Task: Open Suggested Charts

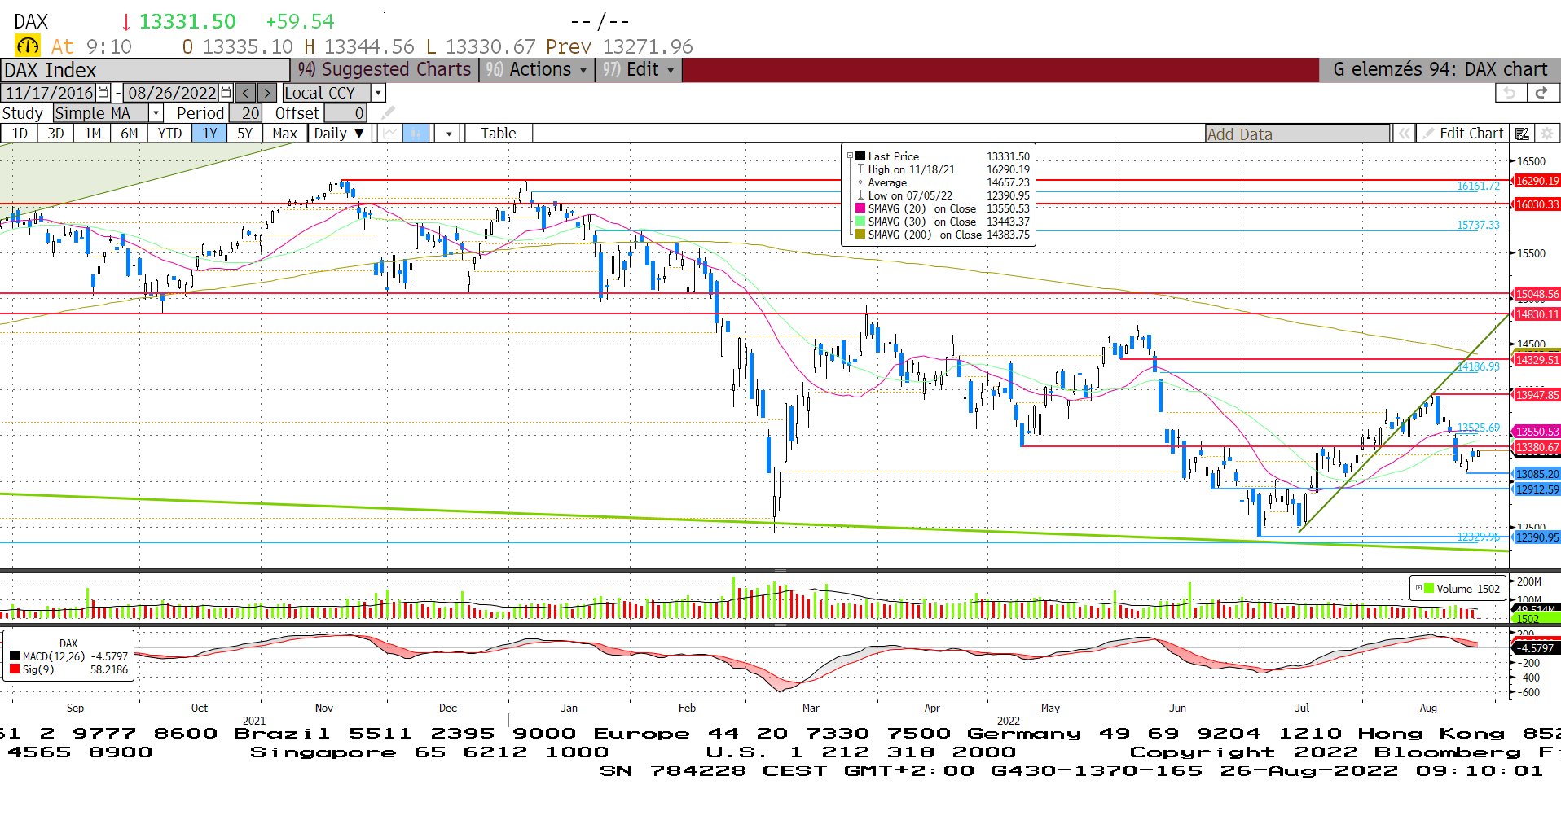Action: [x=385, y=70]
